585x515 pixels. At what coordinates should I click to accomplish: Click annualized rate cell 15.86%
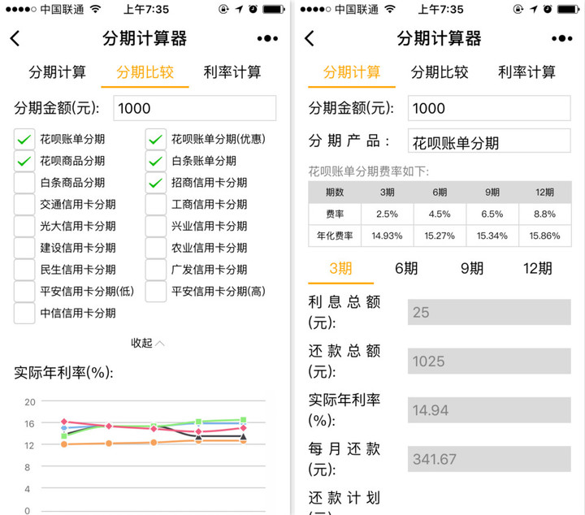[544, 236]
